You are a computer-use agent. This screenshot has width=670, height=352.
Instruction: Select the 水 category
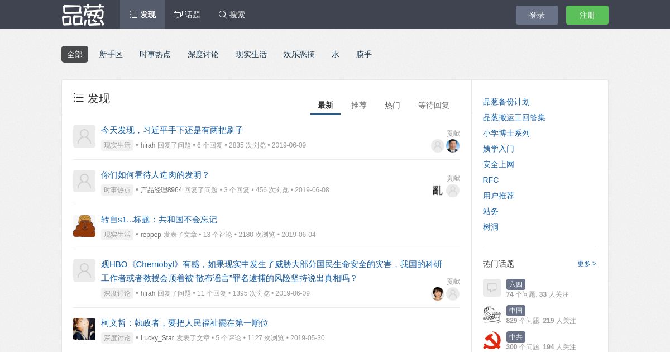(336, 54)
